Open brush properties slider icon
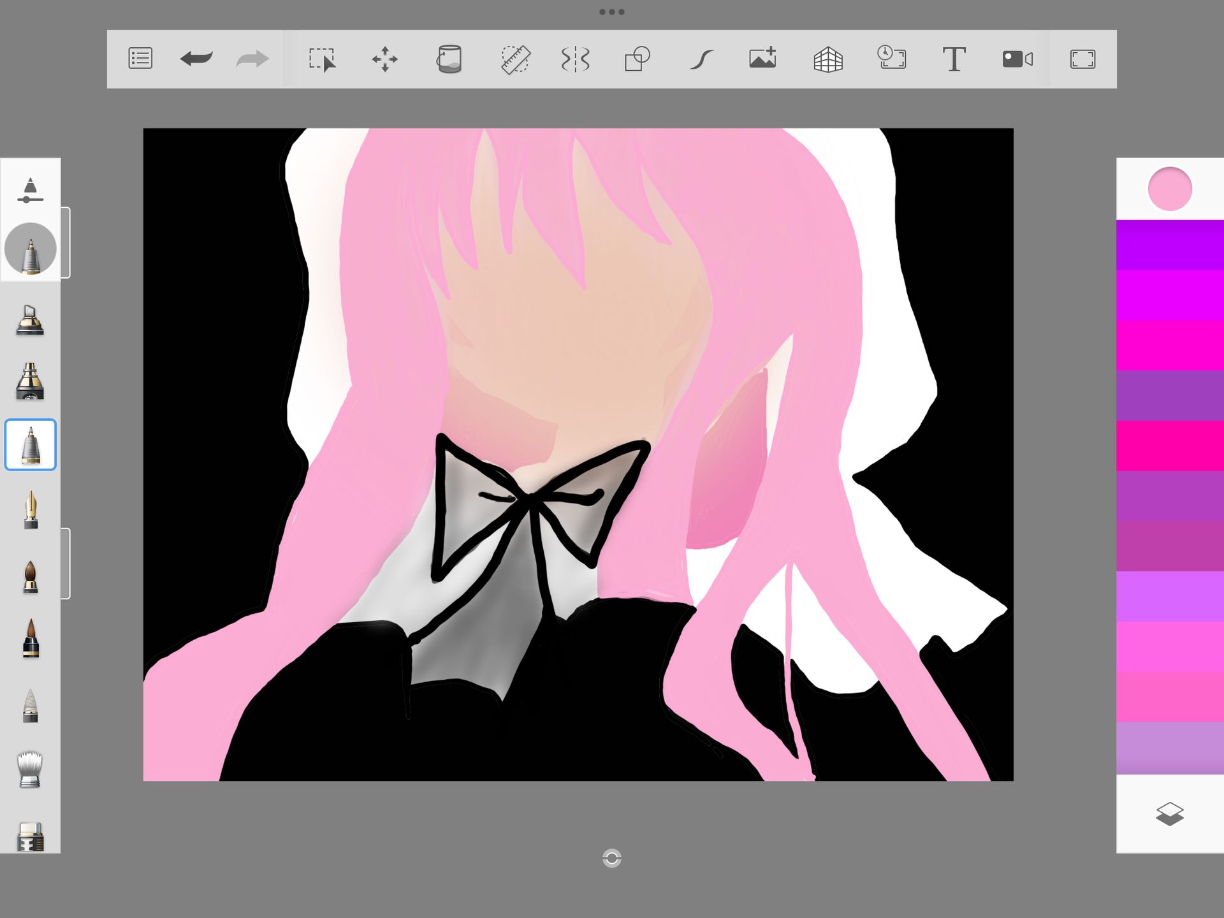This screenshot has height=918, width=1224. (30, 191)
